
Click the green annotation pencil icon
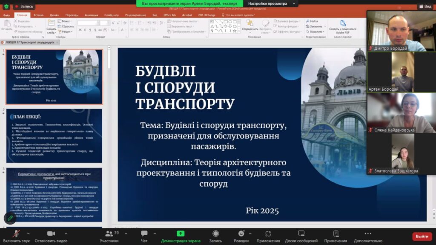pyautogui.click(x=10, y=218)
